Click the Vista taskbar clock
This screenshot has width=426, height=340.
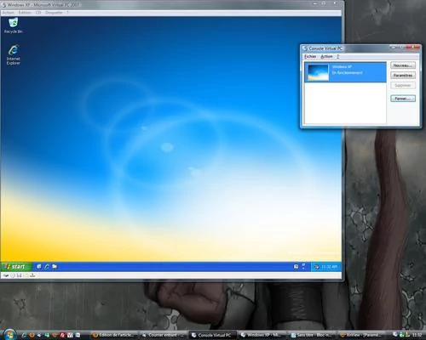(417, 335)
